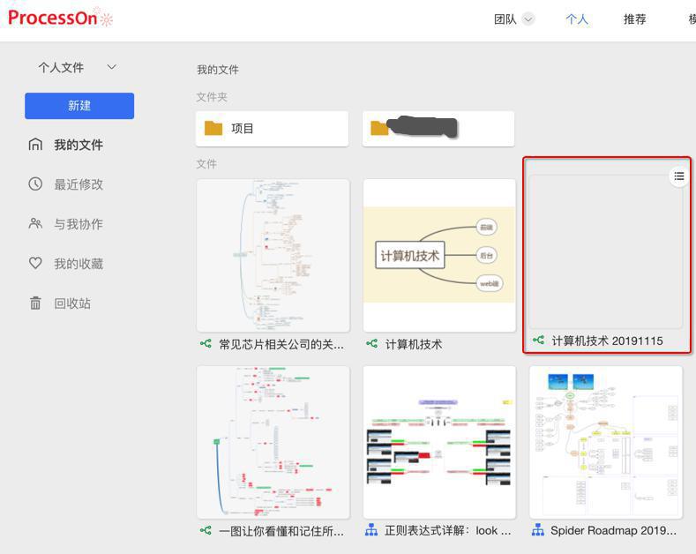Click the clock icon beside 最近修改
The height and width of the screenshot is (554, 696).
(x=35, y=183)
